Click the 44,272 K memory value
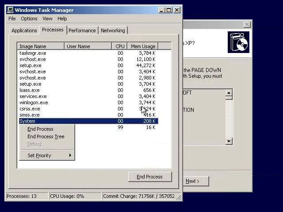This screenshot has width=283, height=212. tap(146, 65)
